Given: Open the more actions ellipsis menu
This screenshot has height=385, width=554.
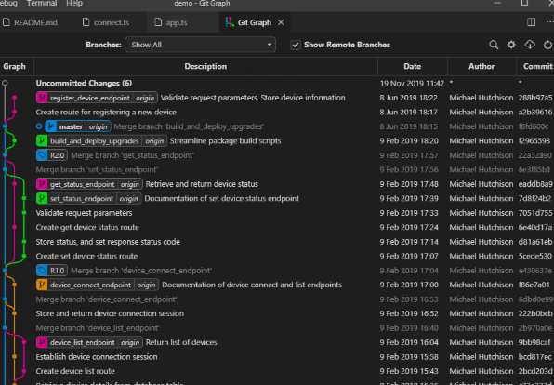Looking at the screenshot, I should tap(550, 22).
